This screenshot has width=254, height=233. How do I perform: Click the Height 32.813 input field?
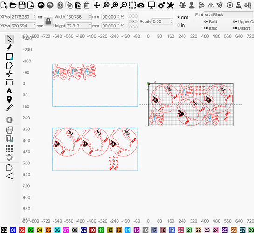[77, 26]
